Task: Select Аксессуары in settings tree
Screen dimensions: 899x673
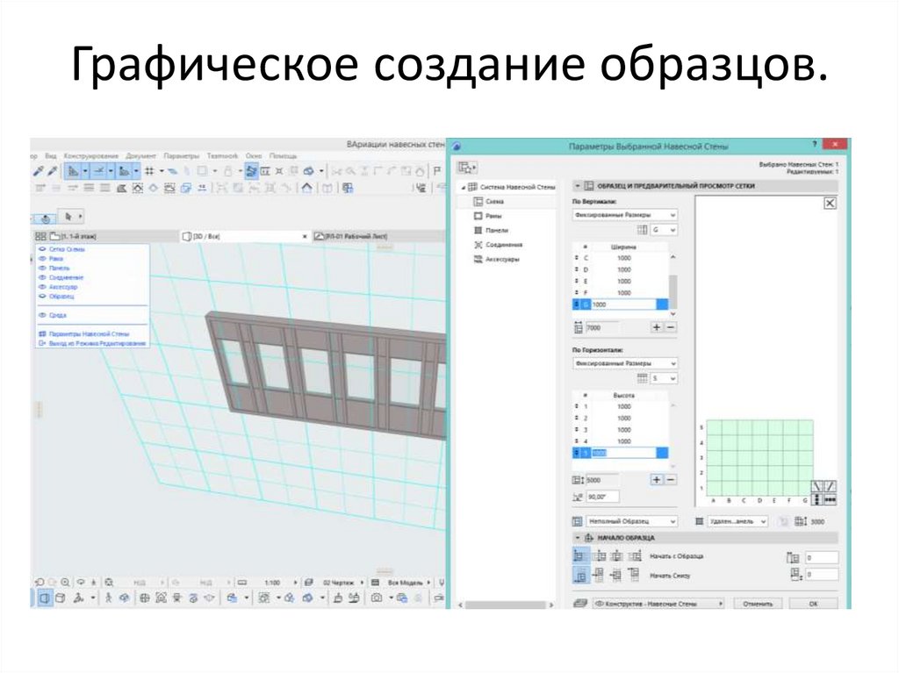Action: click(502, 259)
